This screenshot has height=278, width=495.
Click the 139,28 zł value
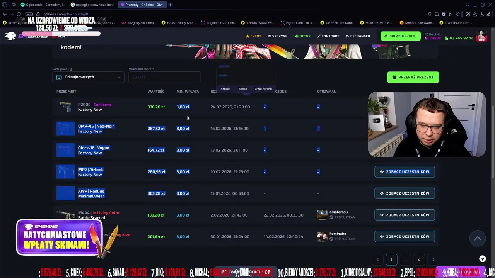pos(156,215)
